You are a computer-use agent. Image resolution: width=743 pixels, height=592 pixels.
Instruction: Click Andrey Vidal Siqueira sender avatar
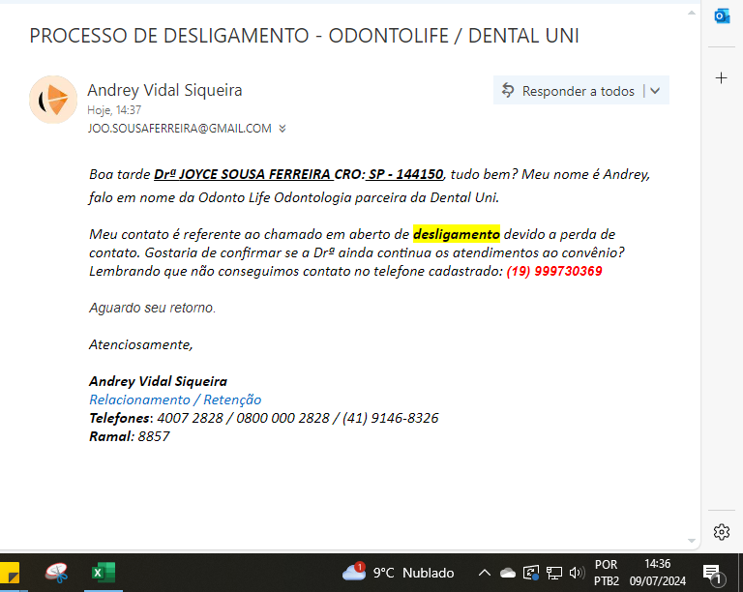(53, 100)
